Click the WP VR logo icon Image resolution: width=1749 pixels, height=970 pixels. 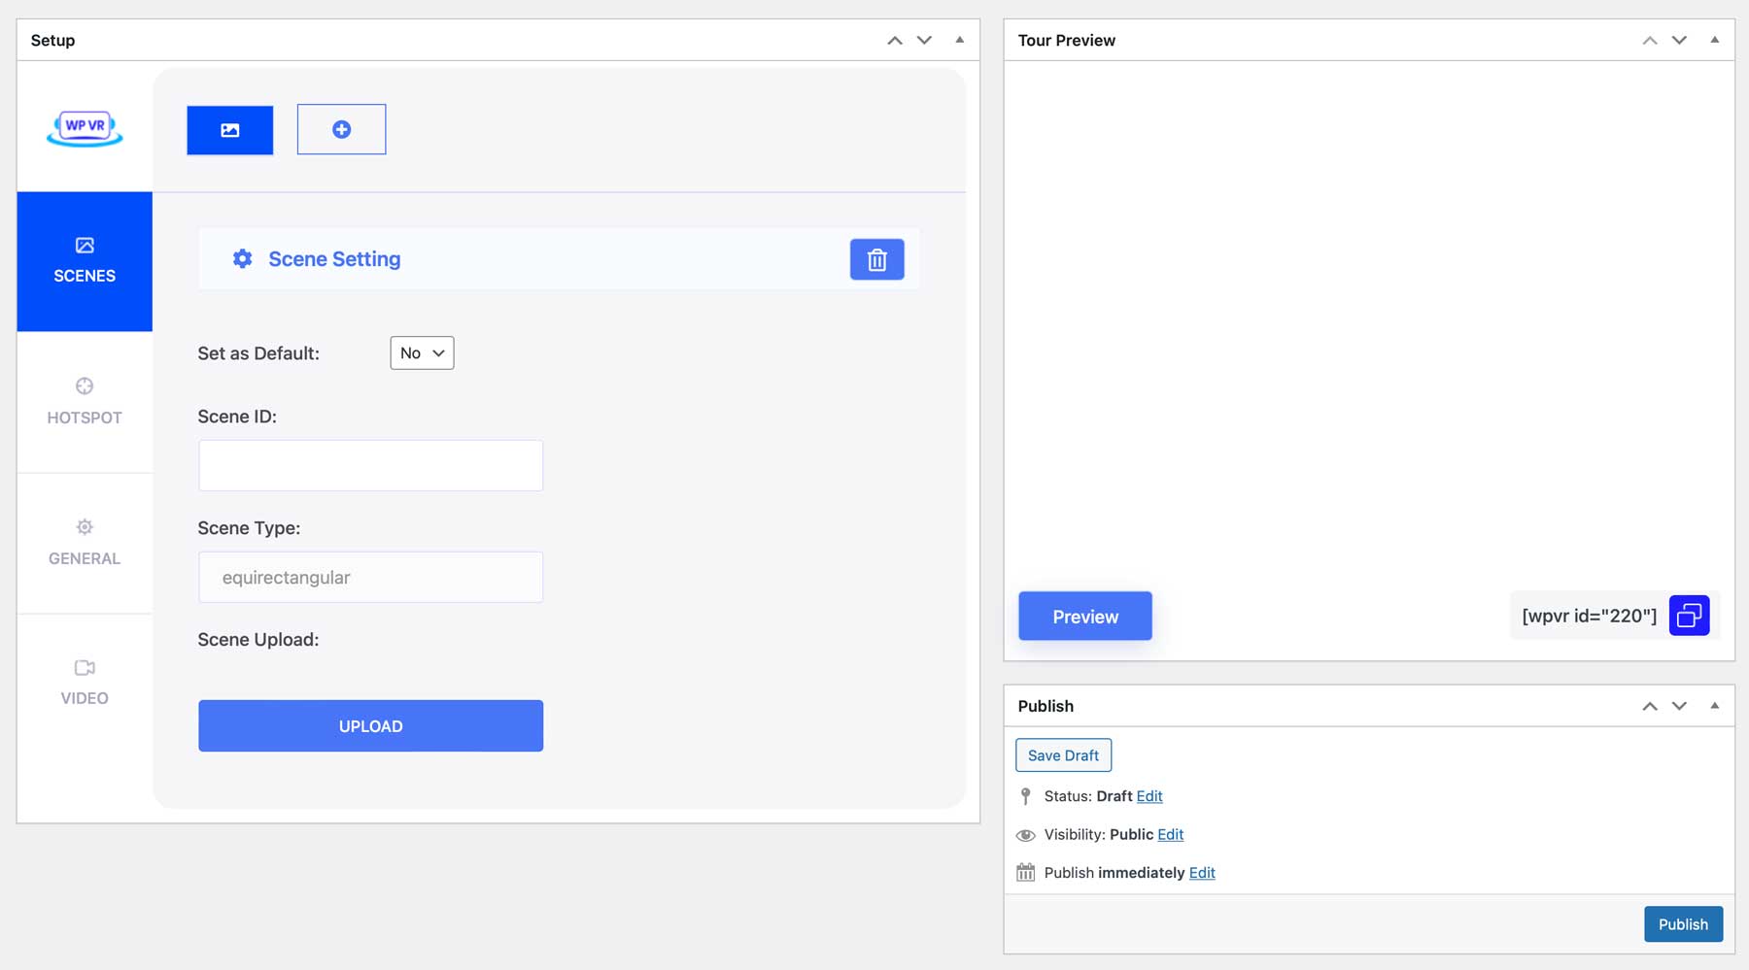coord(85,127)
